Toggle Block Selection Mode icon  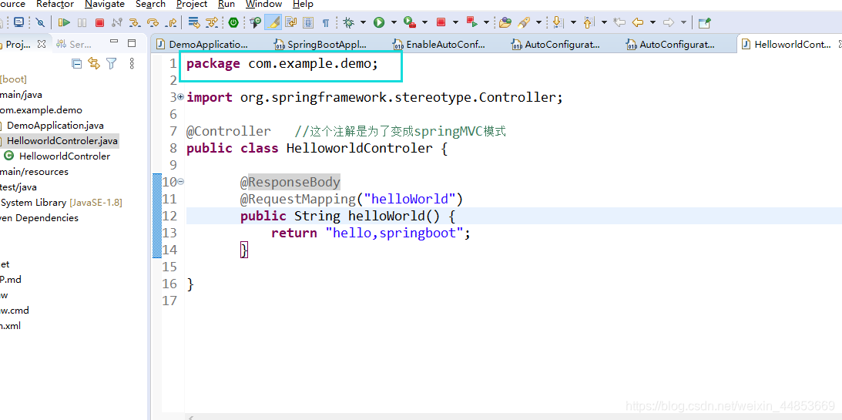[307, 22]
